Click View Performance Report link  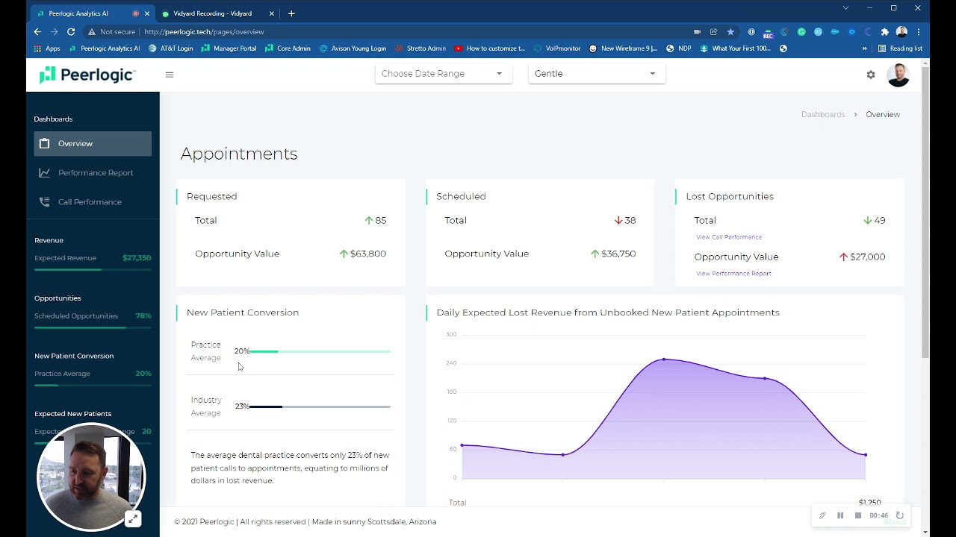pos(733,274)
